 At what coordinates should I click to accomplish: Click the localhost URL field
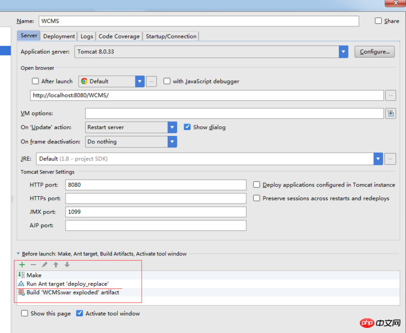coord(207,95)
